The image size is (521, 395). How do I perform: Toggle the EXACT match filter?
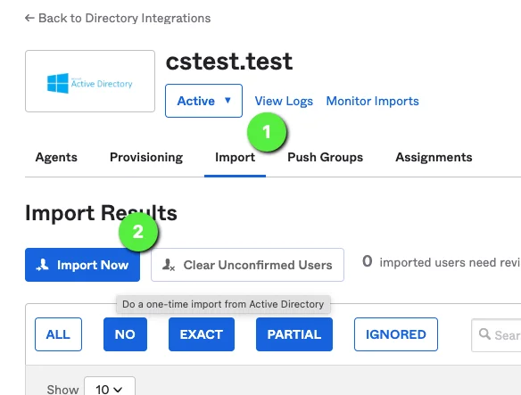click(x=202, y=334)
